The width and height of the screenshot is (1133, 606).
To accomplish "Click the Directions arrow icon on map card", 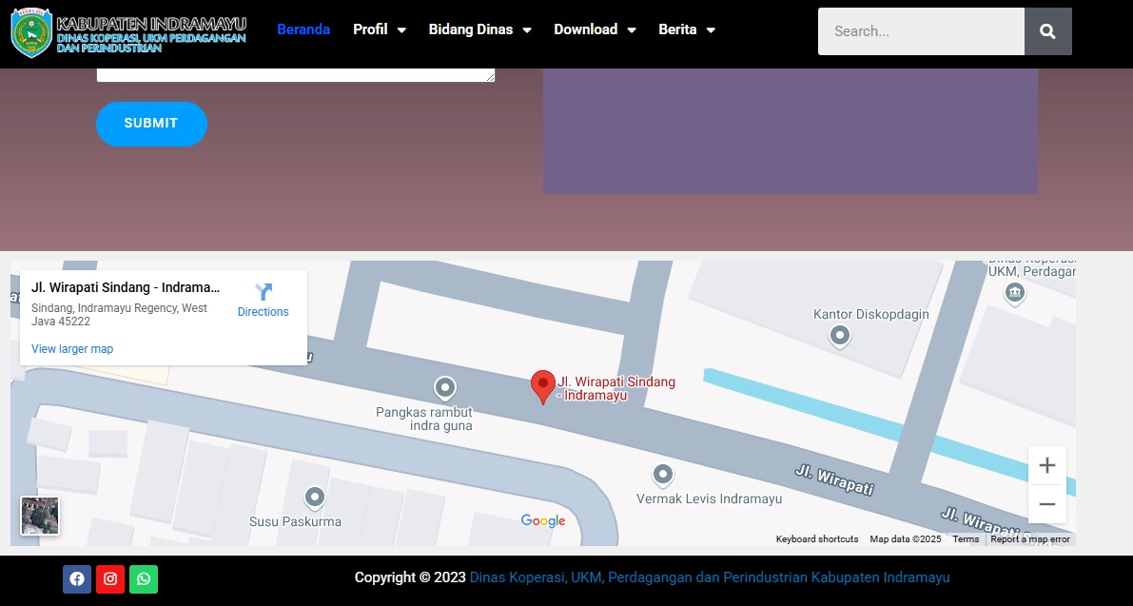I will pos(263,292).
